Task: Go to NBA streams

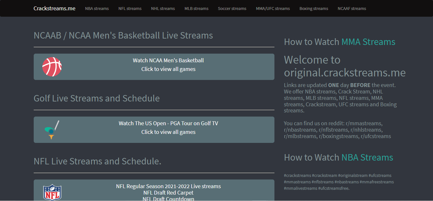Action: pyautogui.click(x=97, y=9)
